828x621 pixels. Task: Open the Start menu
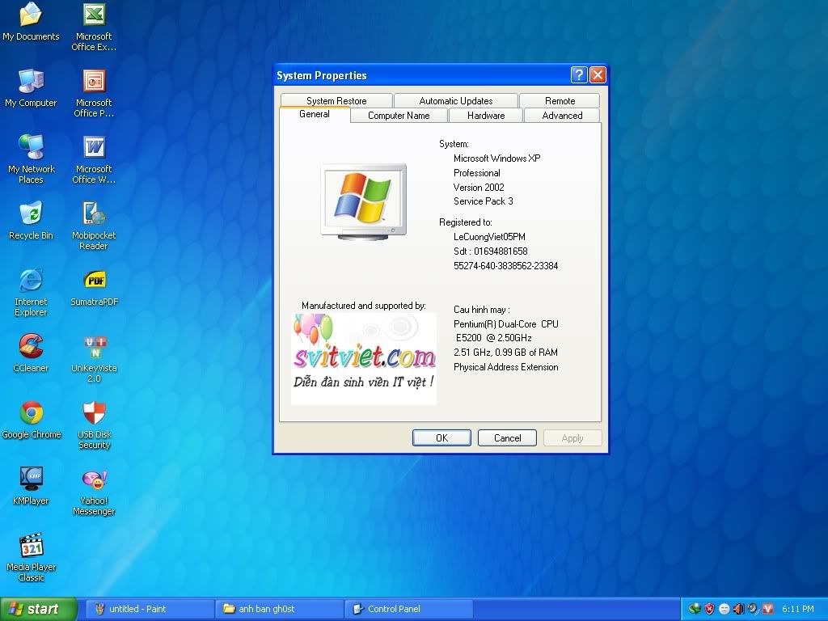39,609
